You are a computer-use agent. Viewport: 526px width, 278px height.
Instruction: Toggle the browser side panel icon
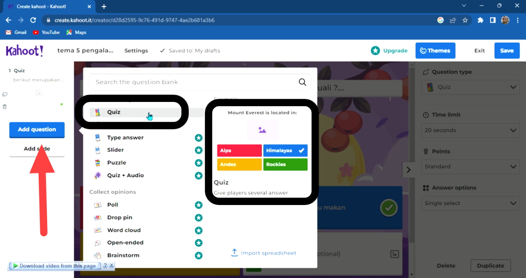click(493, 20)
